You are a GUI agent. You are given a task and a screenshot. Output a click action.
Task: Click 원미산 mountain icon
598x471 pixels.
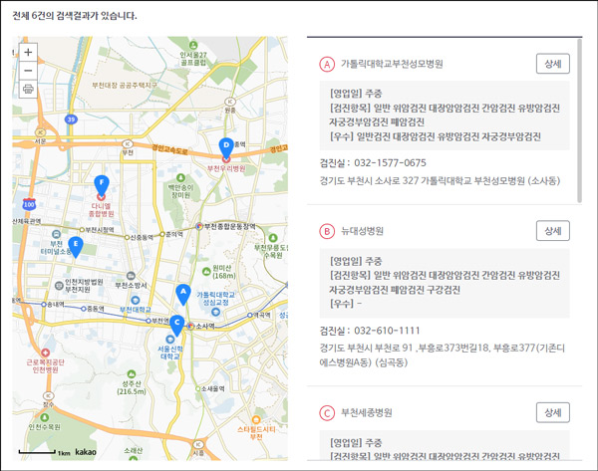206,271
